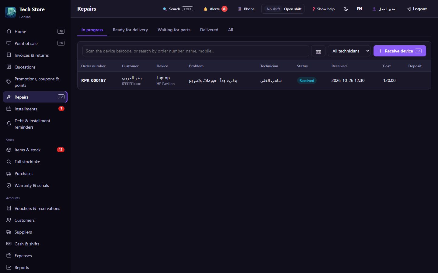Click the Tech Store logo icon
438x273 pixels.
coord(11,12)
